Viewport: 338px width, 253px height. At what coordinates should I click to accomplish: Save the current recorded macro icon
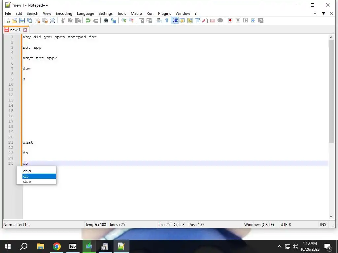[261, 20]
